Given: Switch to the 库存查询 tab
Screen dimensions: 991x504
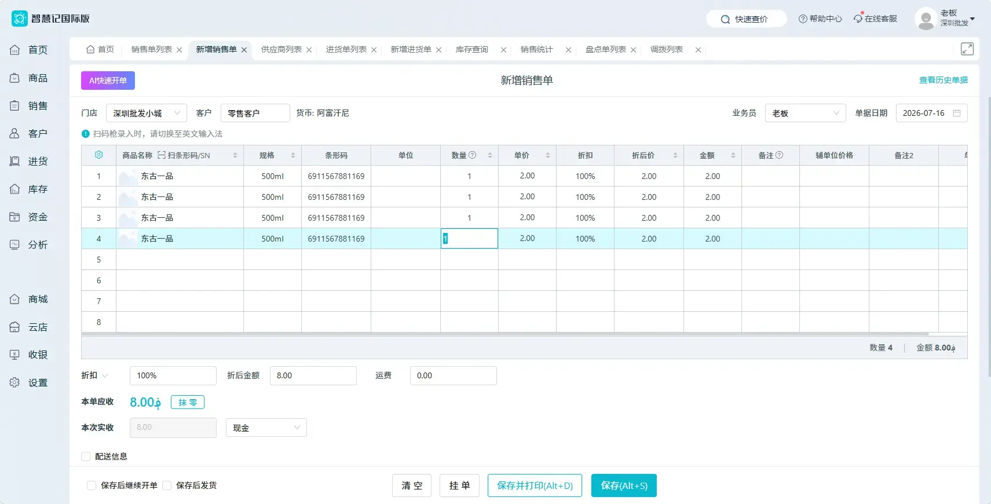Looking at the screenshot, I should click(x=472, y=49).
